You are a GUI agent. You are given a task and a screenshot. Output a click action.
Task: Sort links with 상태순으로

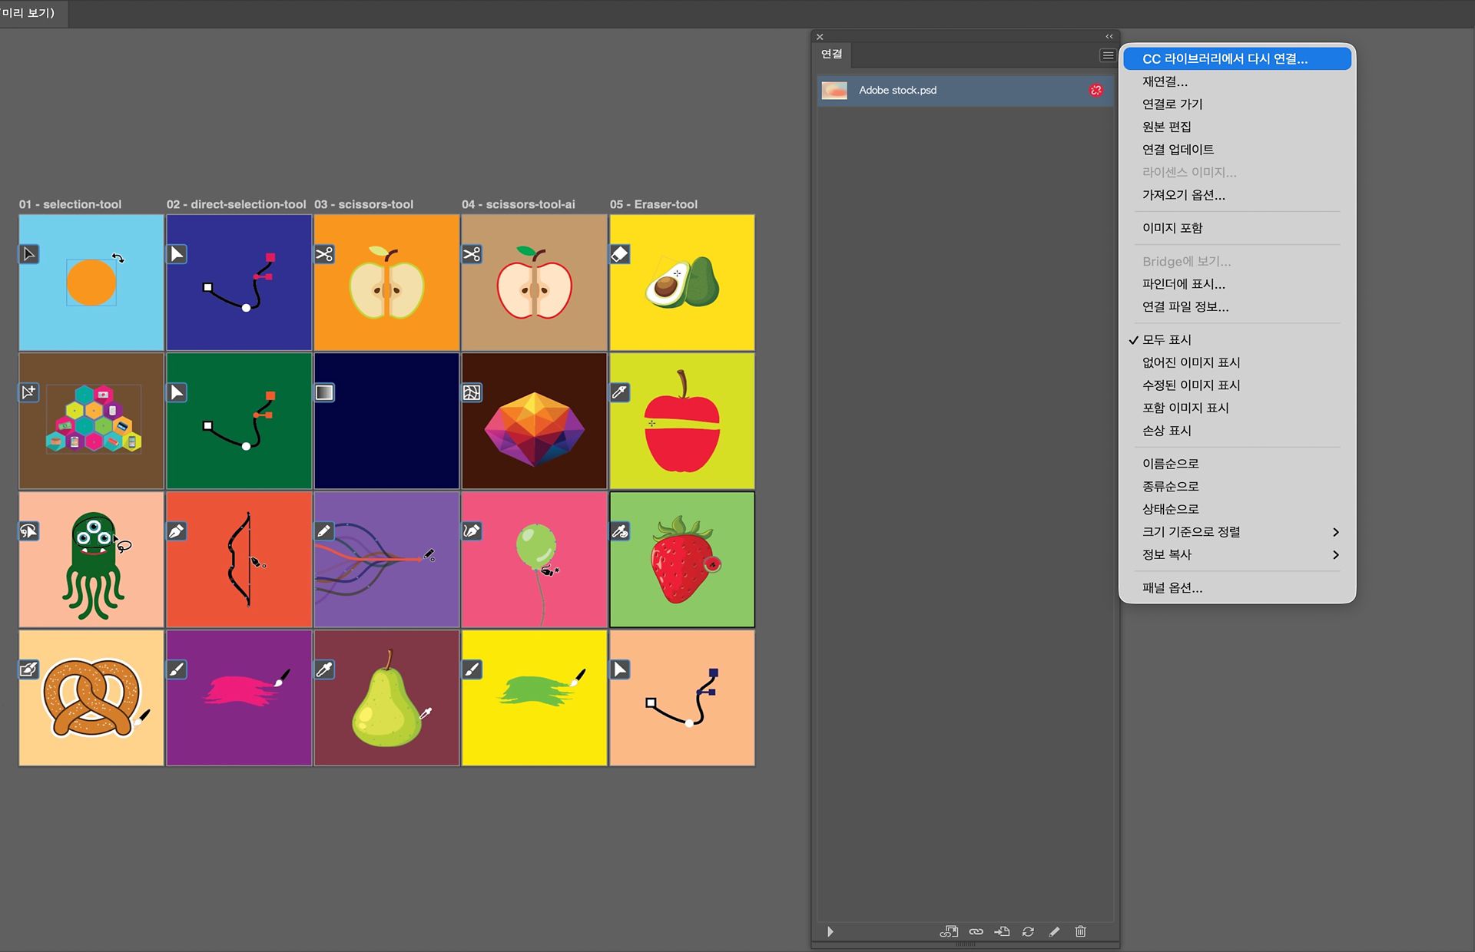coord(1237,509)
